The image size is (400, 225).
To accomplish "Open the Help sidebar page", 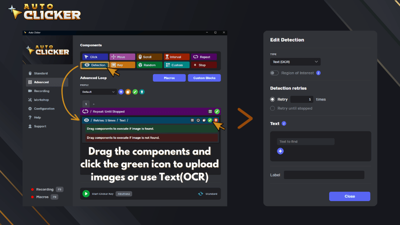I will [47, 117].
